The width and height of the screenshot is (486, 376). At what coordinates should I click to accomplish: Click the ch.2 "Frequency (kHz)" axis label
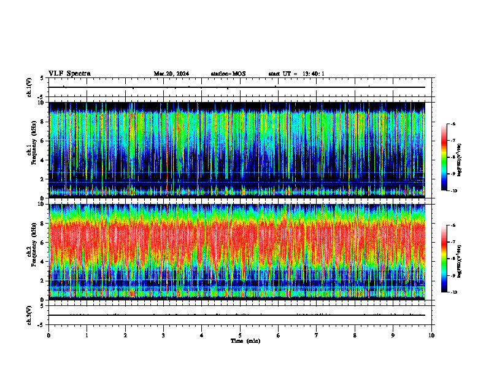pyautogui.click(x=34, y=245)
